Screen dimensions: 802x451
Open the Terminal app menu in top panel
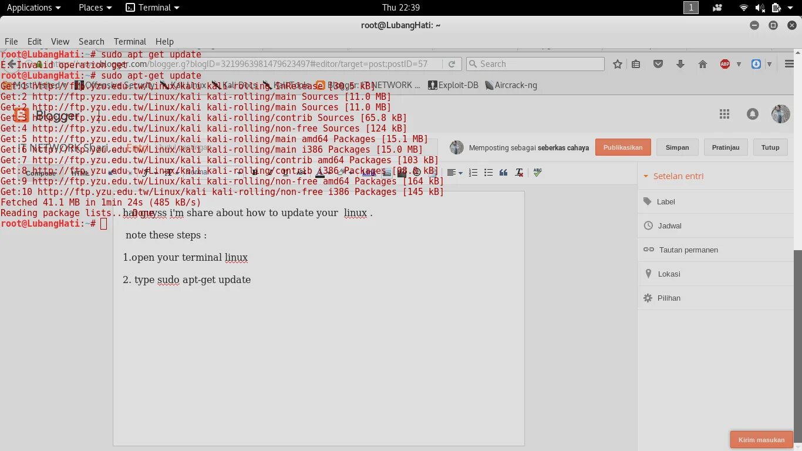point(153,8)
